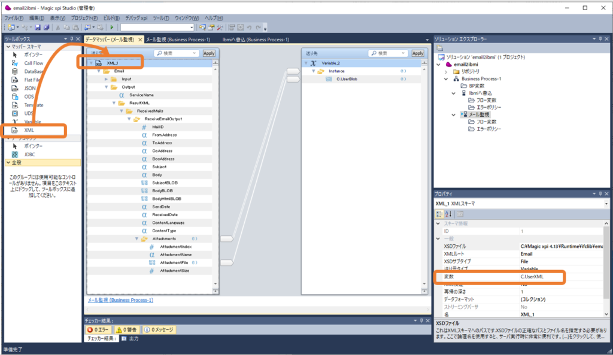Switch to Ibmiへ書込 (Business Process-1) tab
Viewport: 613px width, 355px height.
[x=256, y=40]
